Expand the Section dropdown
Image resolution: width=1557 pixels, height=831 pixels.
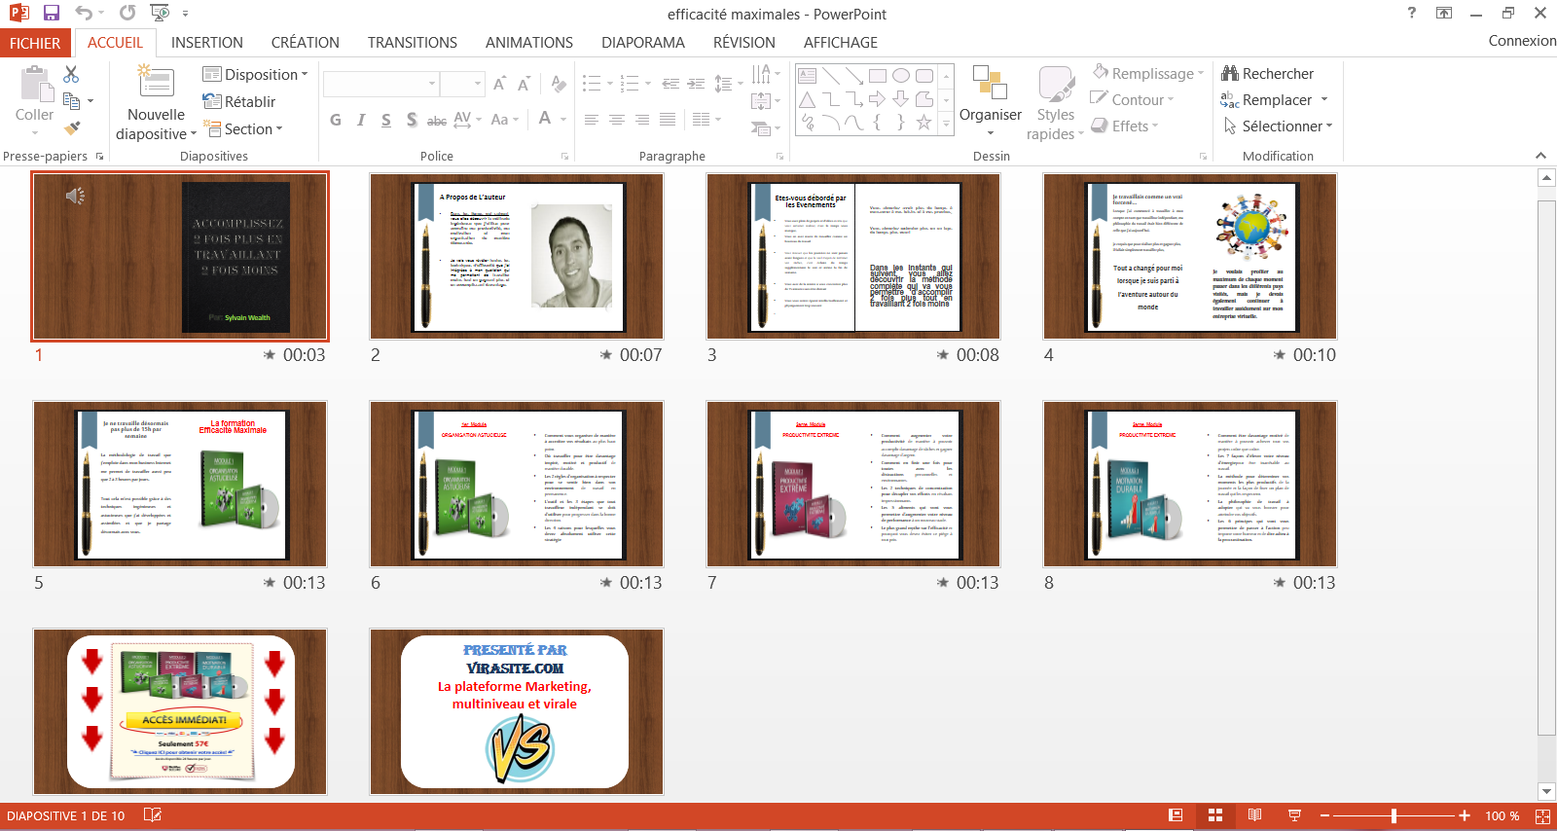tap(243, 128)
